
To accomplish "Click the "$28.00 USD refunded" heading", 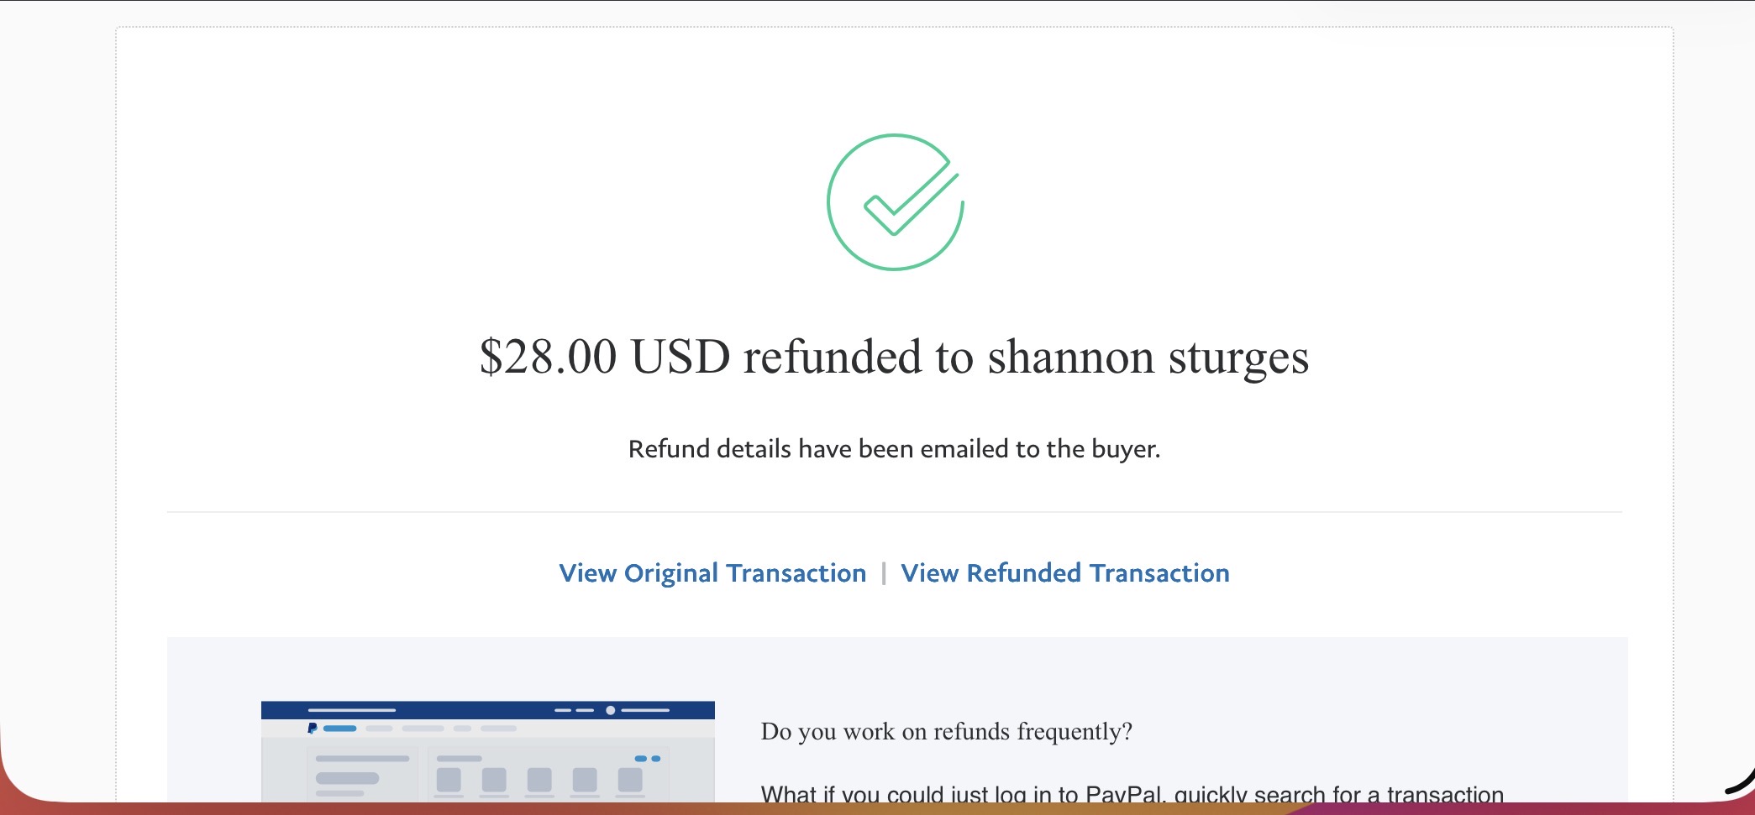I will pos(894,357).
